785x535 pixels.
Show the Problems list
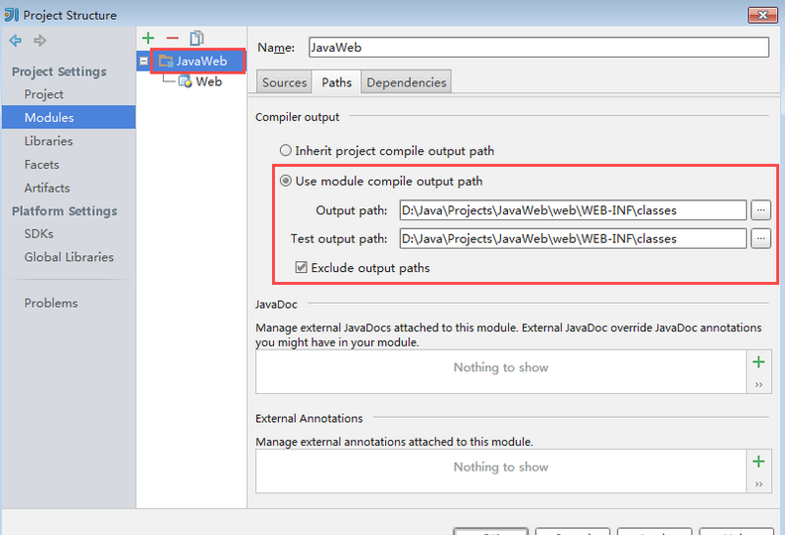coord(51,303)
